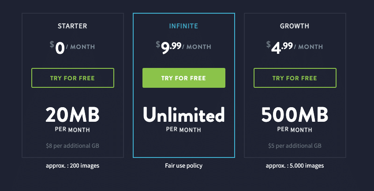Click the 500MB data allowance text

coord(295,115)
